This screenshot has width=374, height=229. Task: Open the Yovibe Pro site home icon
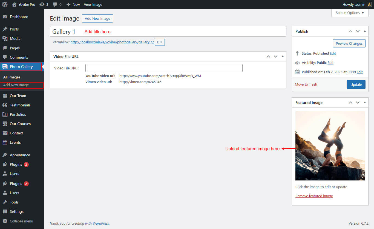point(14,4)
